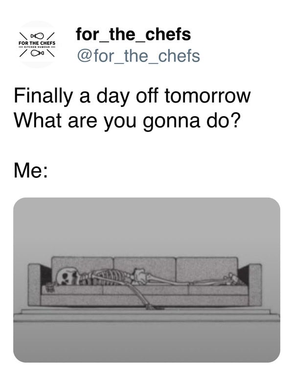Click the skeleton's arm hanging to floor
293x383 pixels.
(x=142, y=296)
